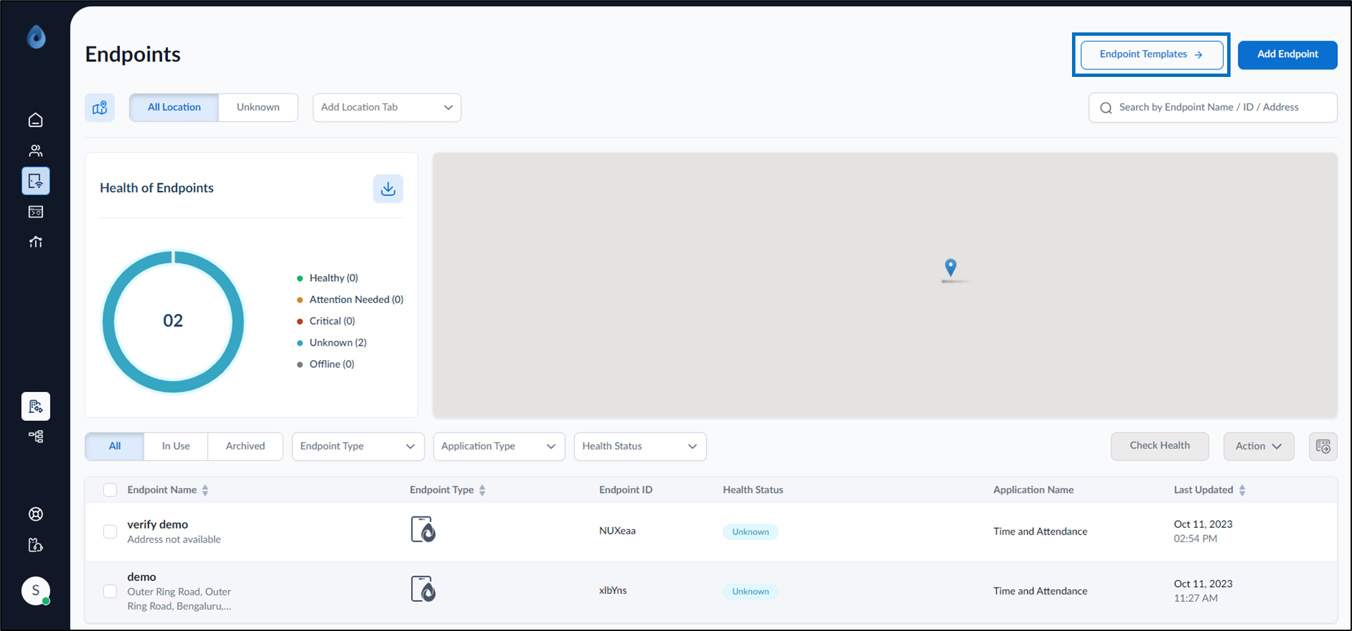Viewport: 1352px width, 631px height.
Task: Click the app logo in sidebar
Action: pos(36,37)
